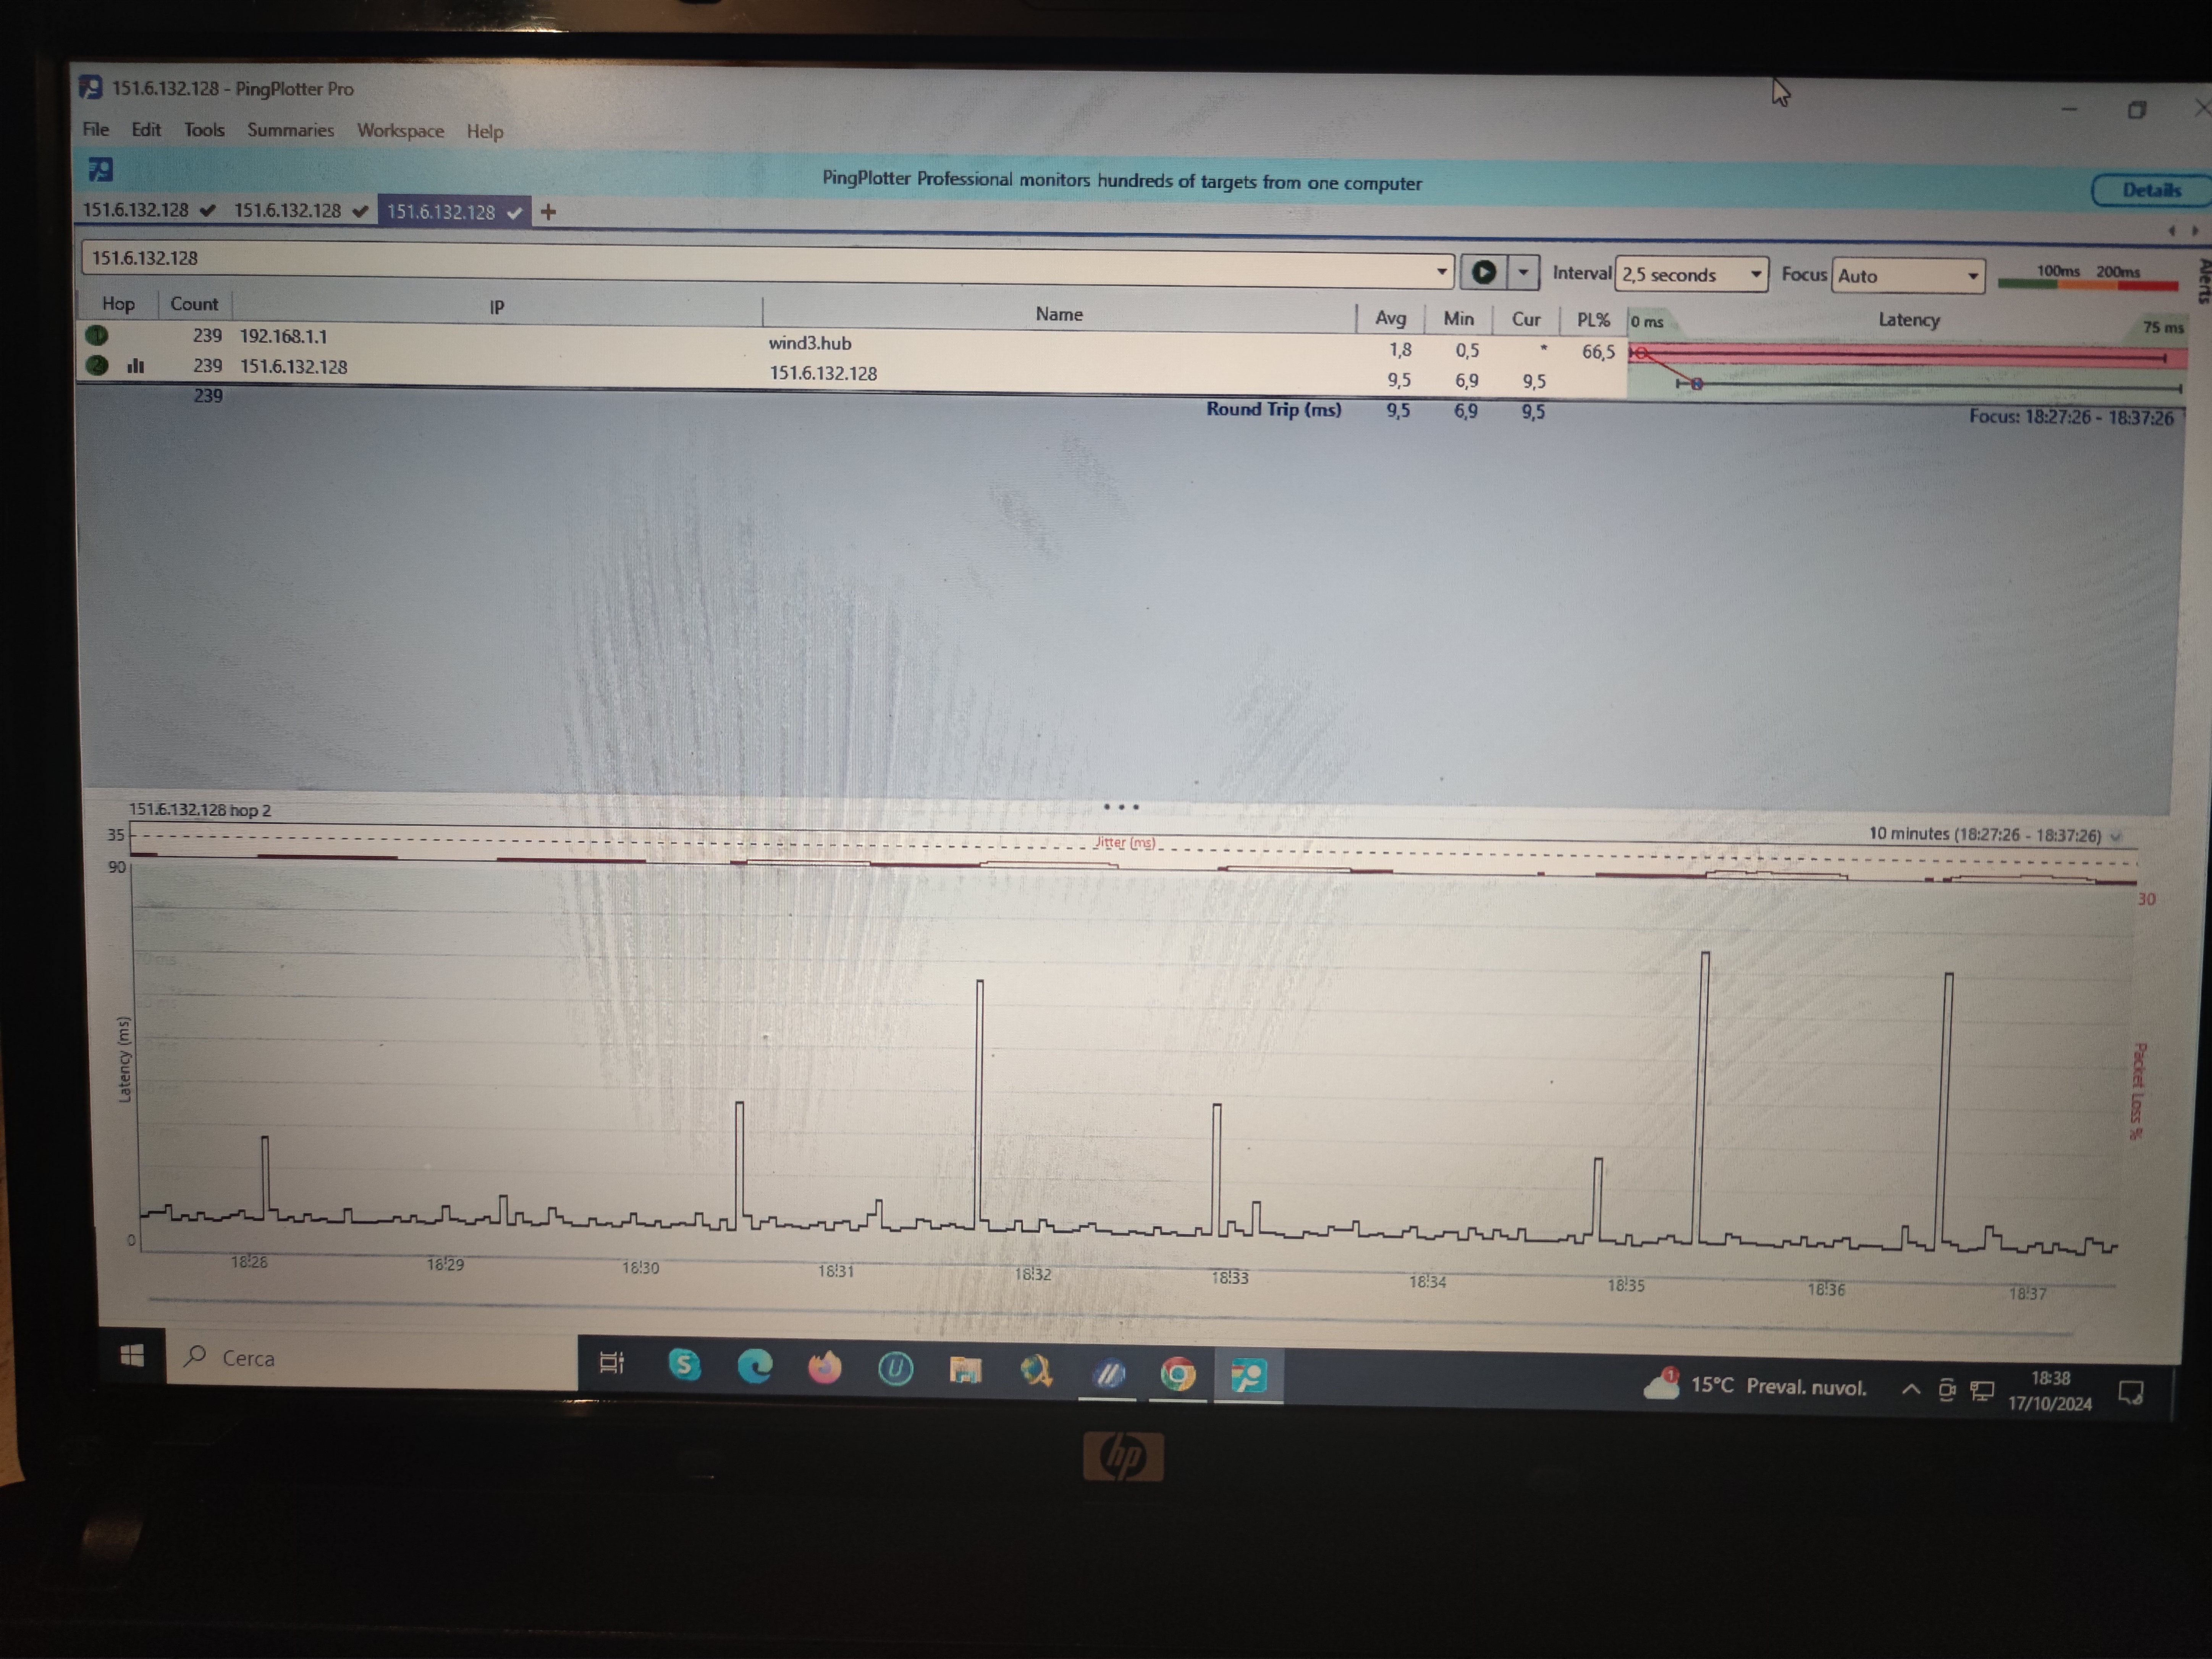Open the Summaries menu

pyautogui.click(x=290, y=130)
